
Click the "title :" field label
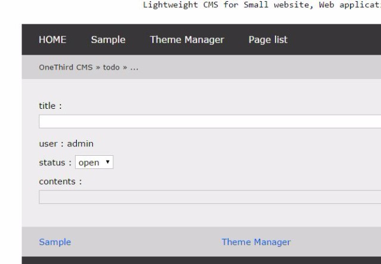pos(50,106)
